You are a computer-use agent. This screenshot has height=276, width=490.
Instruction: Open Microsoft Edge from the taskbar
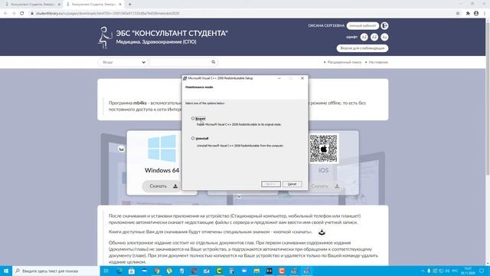119,271
